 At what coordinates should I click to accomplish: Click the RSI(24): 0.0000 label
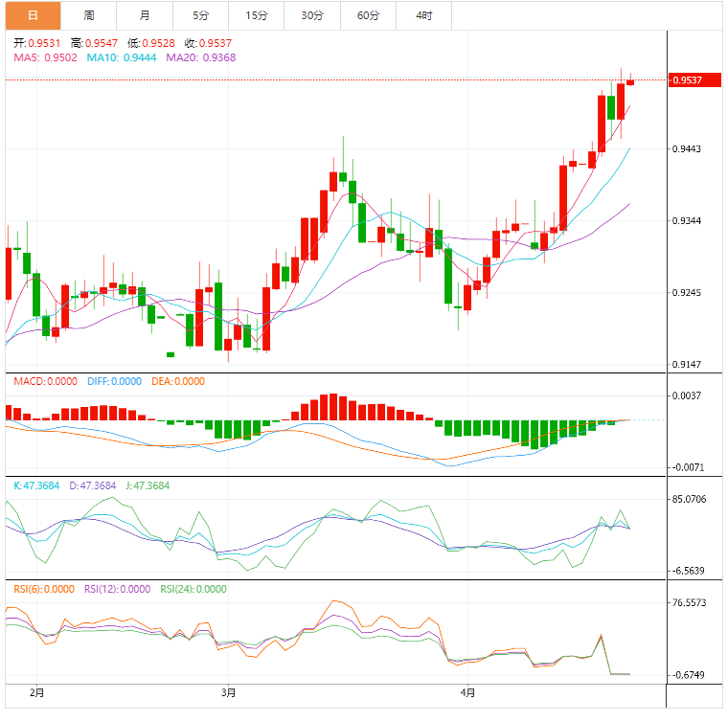(x=193, y=589)
